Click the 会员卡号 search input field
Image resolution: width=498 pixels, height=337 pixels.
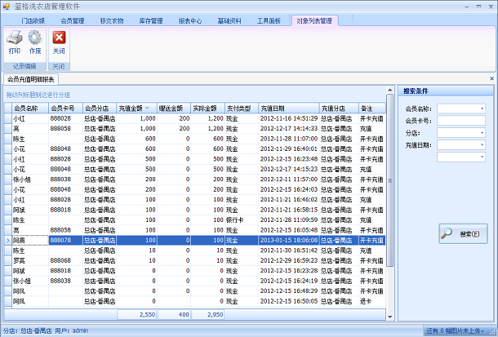pyautogui.click(x=461, y=121)
